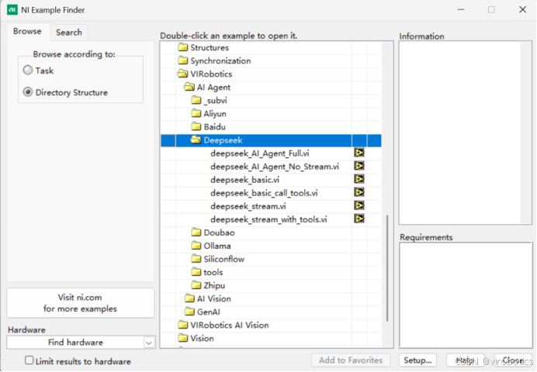Click the GenAI folder icon
This screenshot has height=372, width=537.
click(x=189, y=312)
